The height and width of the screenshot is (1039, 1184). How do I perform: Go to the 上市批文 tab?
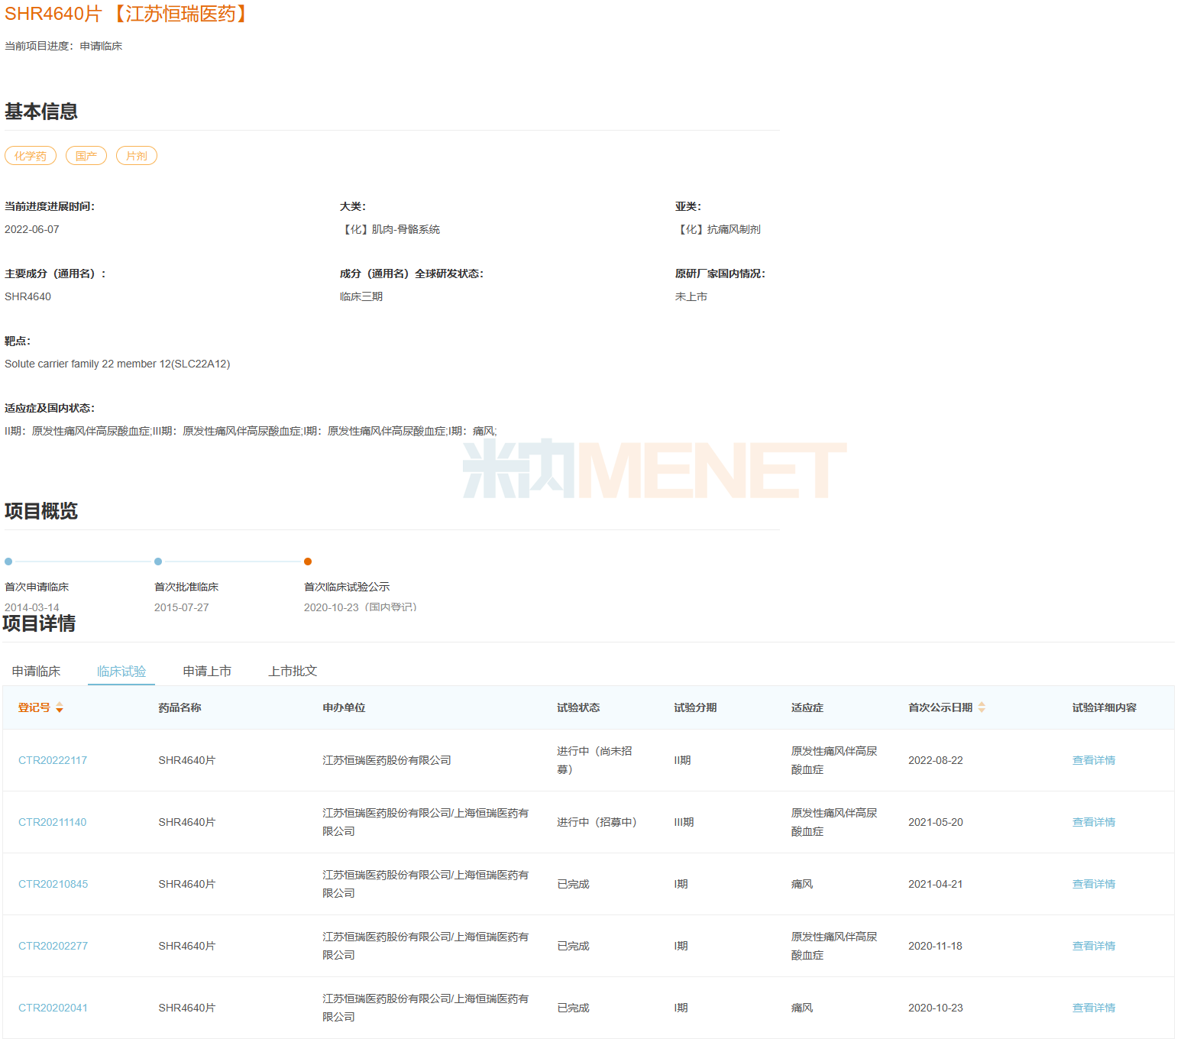pyautogui.click(x=293, y=671)
